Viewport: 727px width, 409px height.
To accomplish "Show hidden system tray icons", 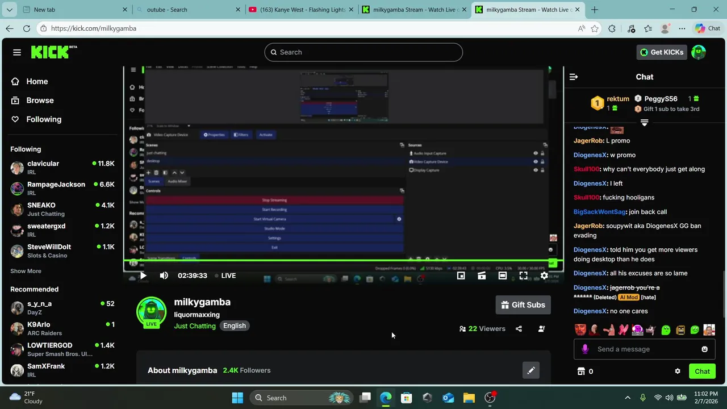I will (628, 398).
